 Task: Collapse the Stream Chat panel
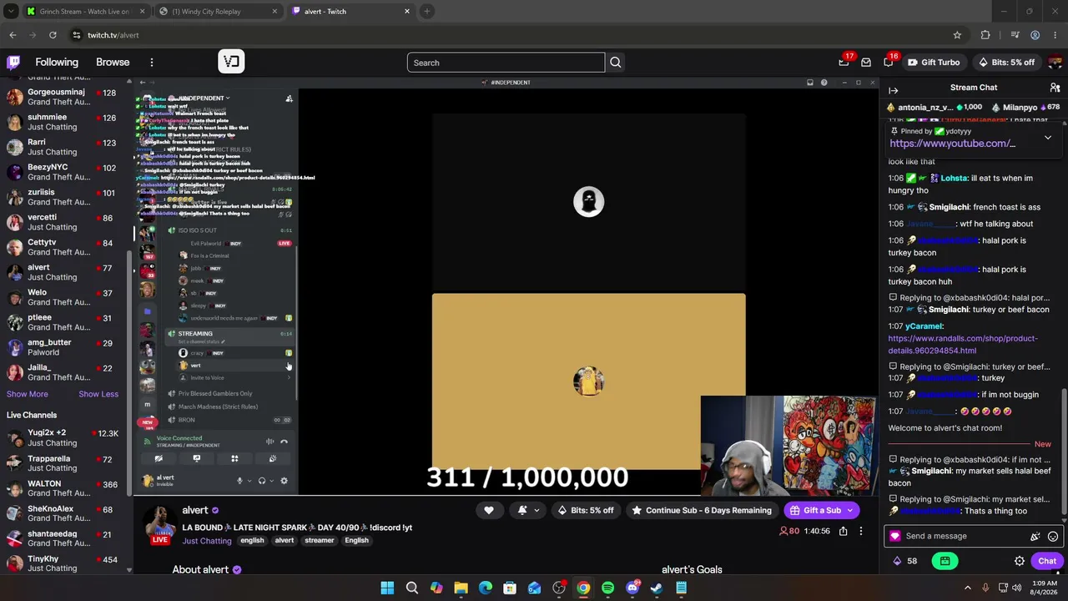pyautogui.click(x=894, y=90)
